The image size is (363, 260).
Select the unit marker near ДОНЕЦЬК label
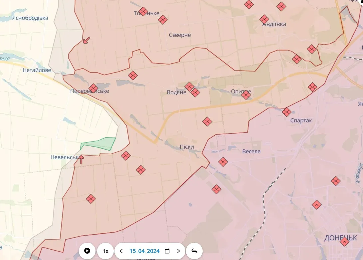pos(345,242)
